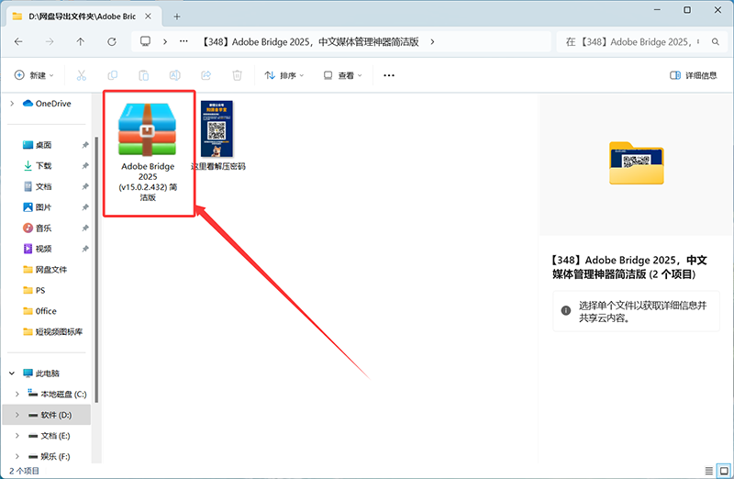The image size is (734, 479).
Task: Select 软件 (D:) drive
Action: pos(50,415)
